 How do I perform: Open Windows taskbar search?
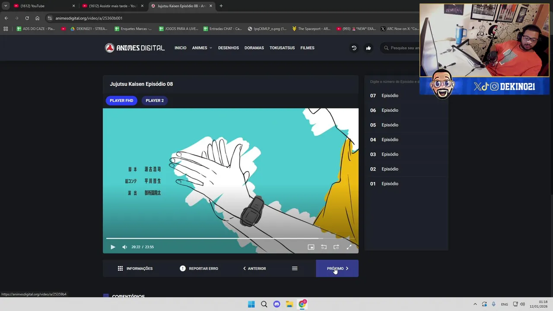click(x=264, y=304)
